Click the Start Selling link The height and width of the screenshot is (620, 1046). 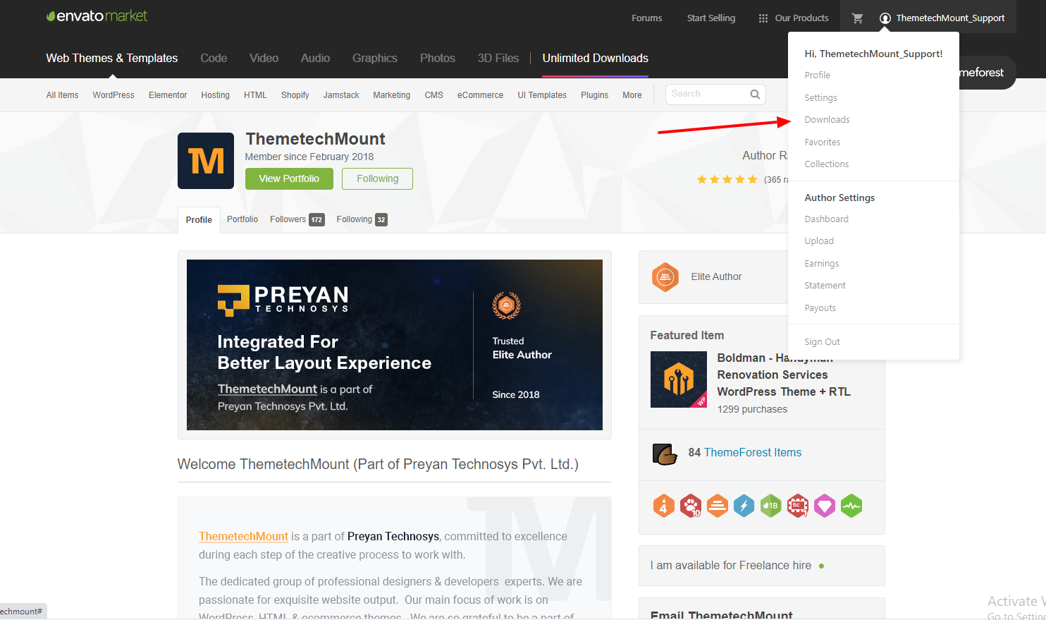711,18
